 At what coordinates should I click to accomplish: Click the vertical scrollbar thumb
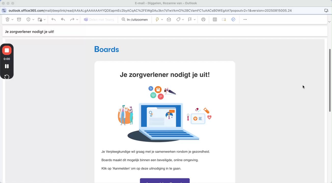330,80
